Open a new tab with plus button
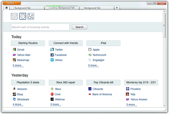The image size is (169, 114). (x=117, y=8)
